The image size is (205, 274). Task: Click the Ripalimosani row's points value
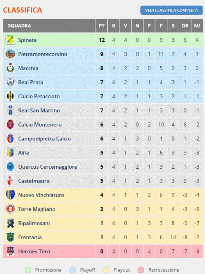point(102,223)
